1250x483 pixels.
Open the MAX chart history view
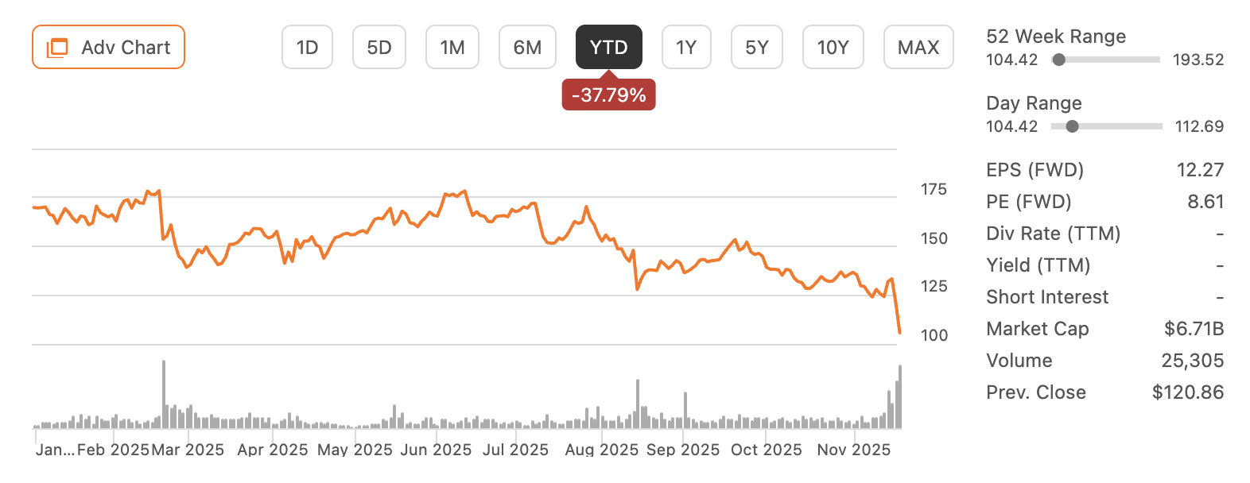(918, 47)
